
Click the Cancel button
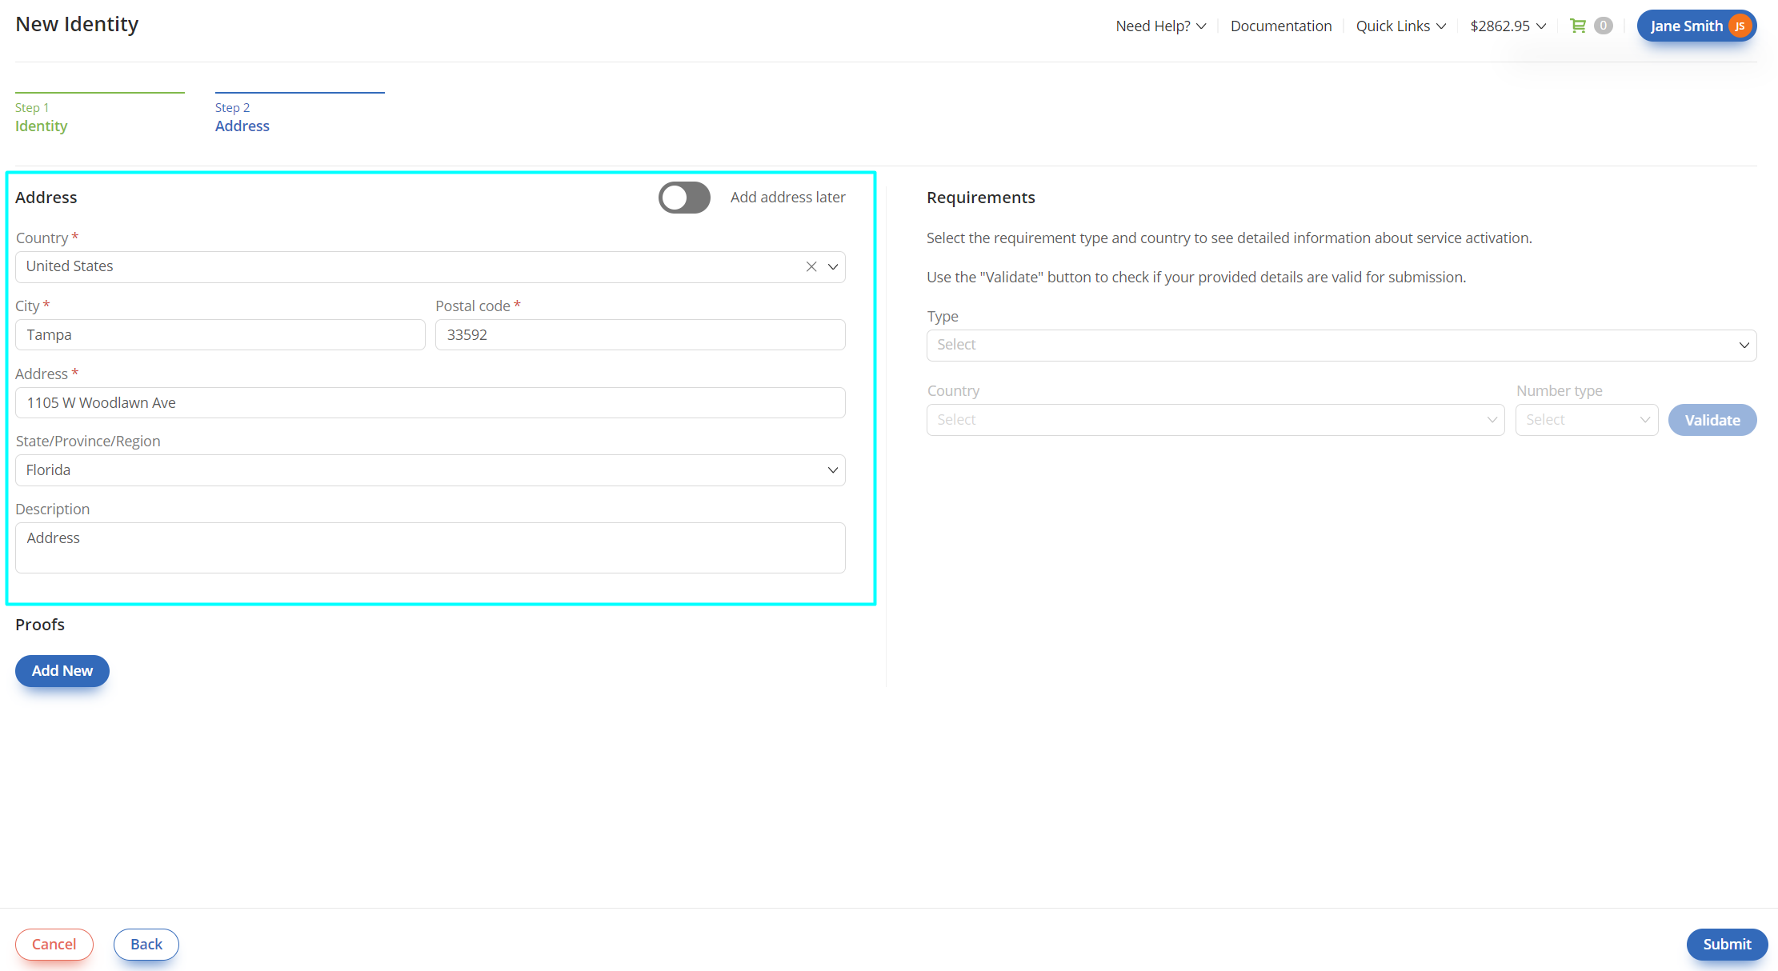(x=54, y=945)
